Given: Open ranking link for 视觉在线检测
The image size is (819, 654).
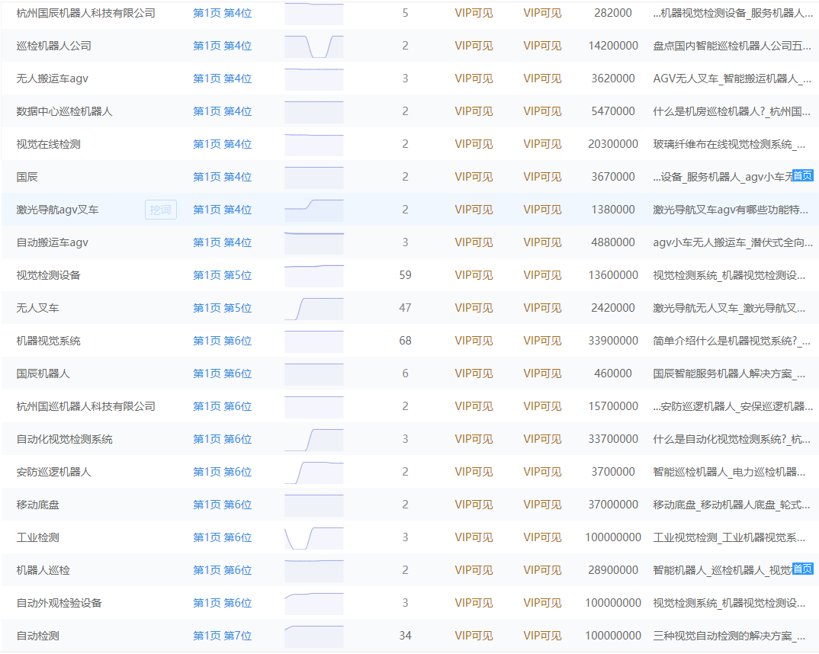Looking at the screenshot, I should tap(223, 144).
